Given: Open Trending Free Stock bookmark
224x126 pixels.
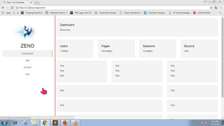Looking at the screenshot, I should point(32,13).
